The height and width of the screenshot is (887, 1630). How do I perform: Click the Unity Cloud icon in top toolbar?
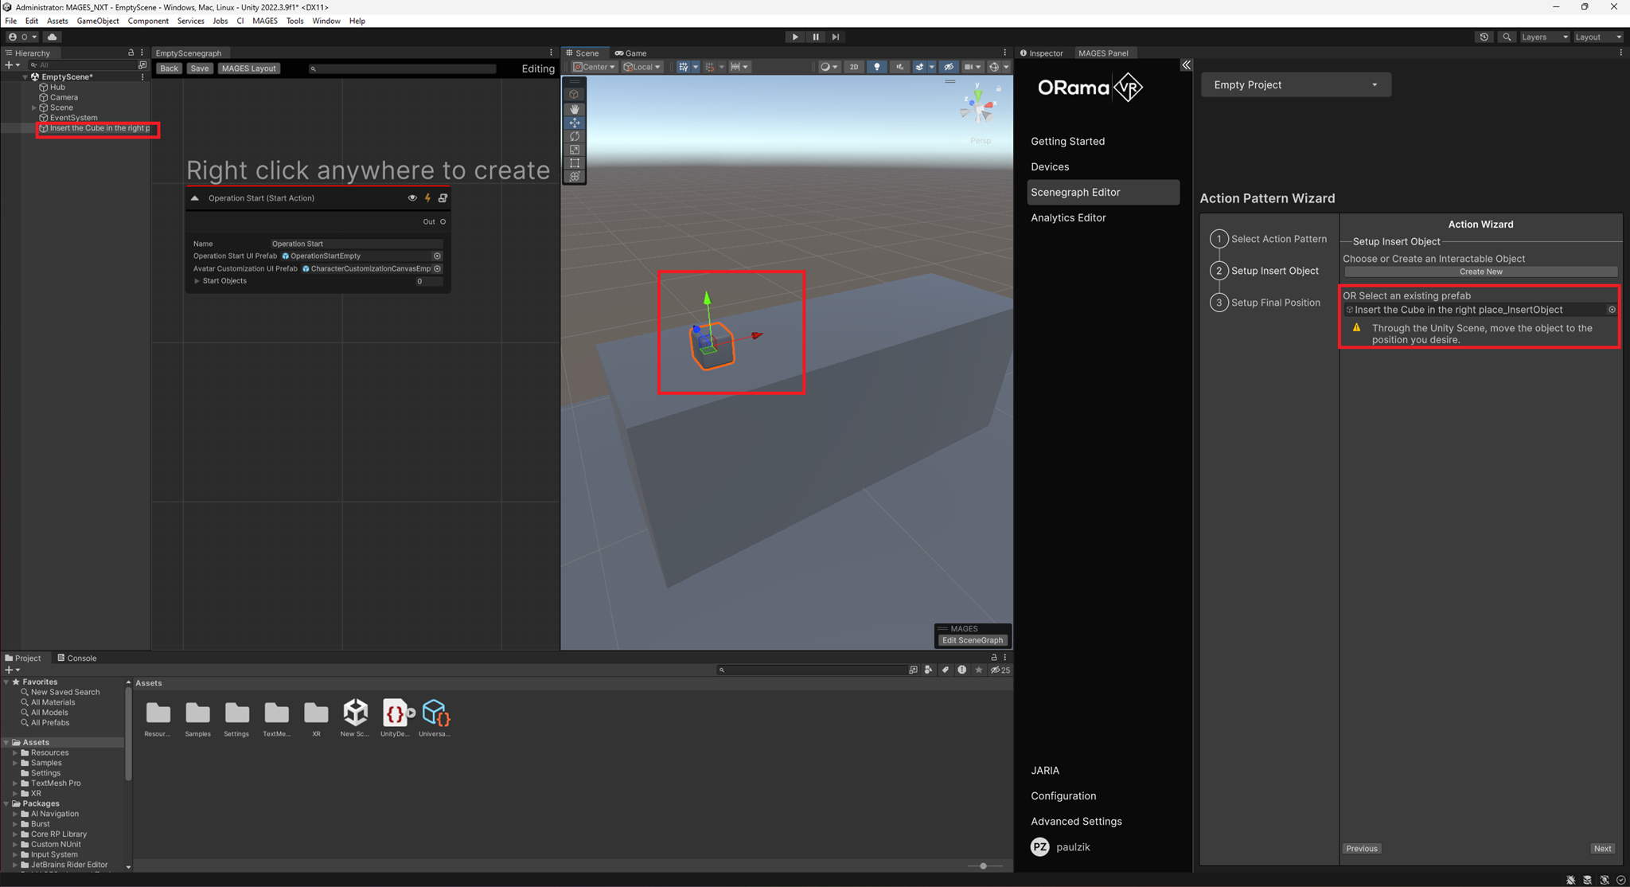pos(53,37)
